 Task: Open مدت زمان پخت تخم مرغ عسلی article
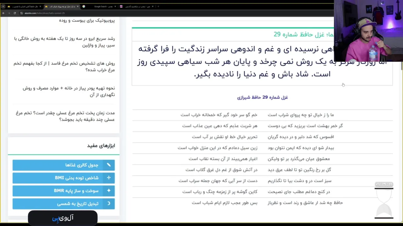tap(65, 116)
